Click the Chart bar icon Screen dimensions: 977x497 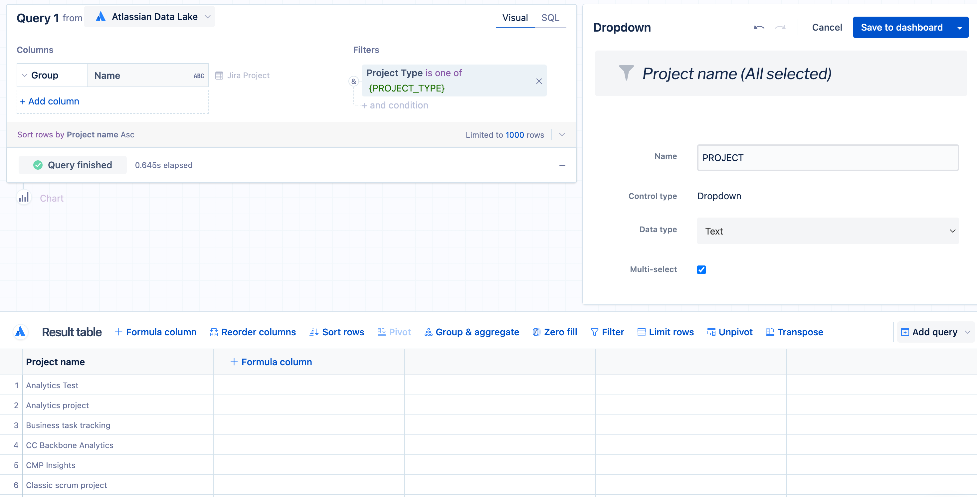(24, 198)
